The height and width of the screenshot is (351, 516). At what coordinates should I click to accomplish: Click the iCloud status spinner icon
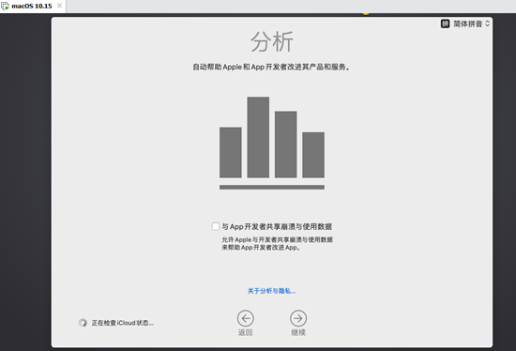point(83,323)
